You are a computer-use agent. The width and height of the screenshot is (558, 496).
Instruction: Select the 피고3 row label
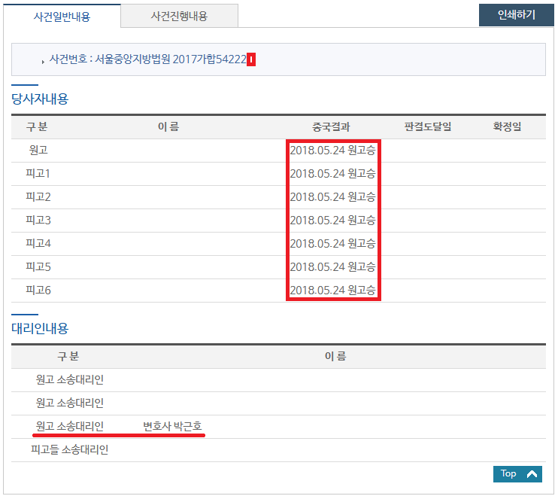pos(38,221)
